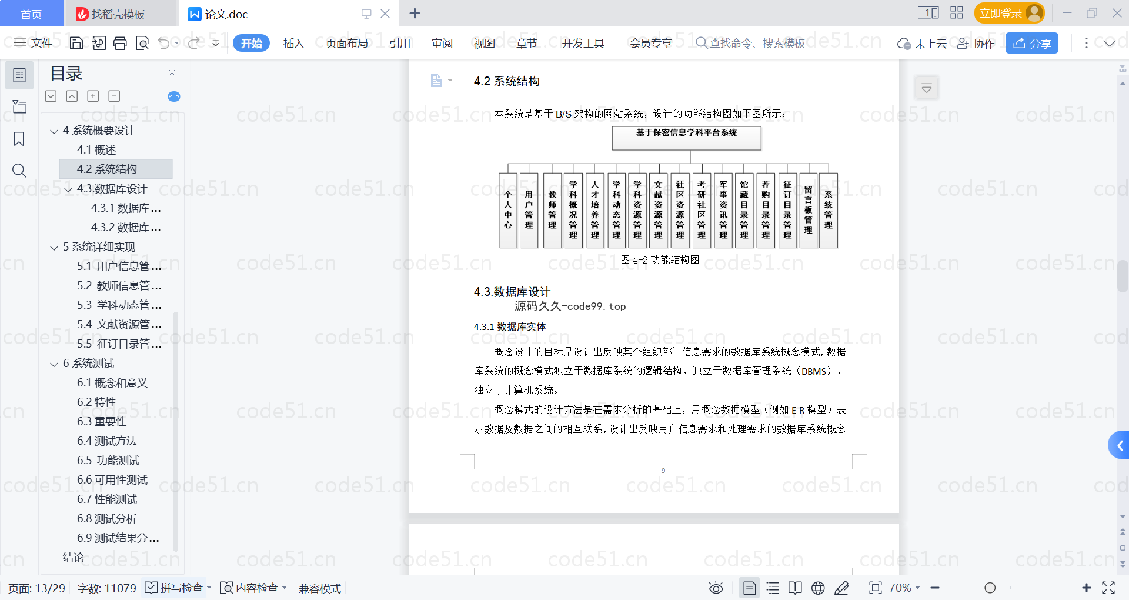The image size is (1129, 600).
Task: Click the Undo arrow icon
Action: [x=164, y=43]
